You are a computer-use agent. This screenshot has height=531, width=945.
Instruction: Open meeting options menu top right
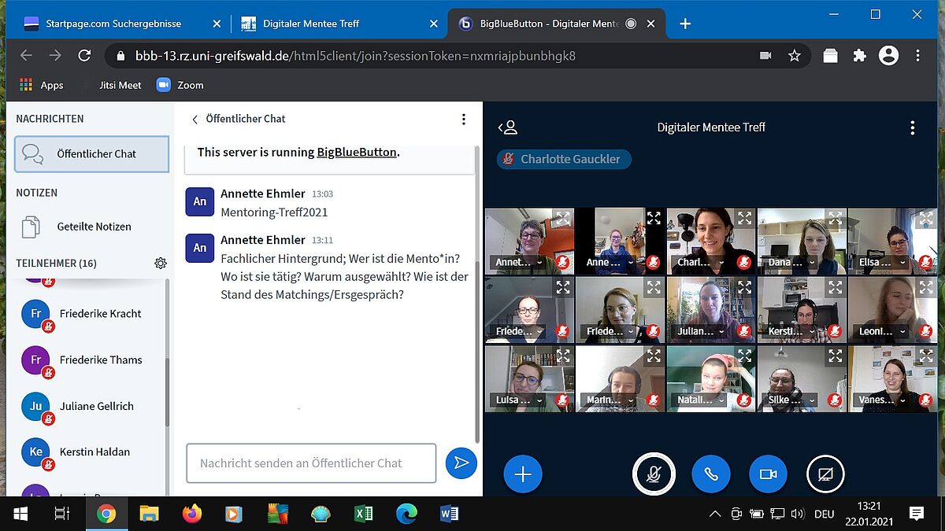912,127
